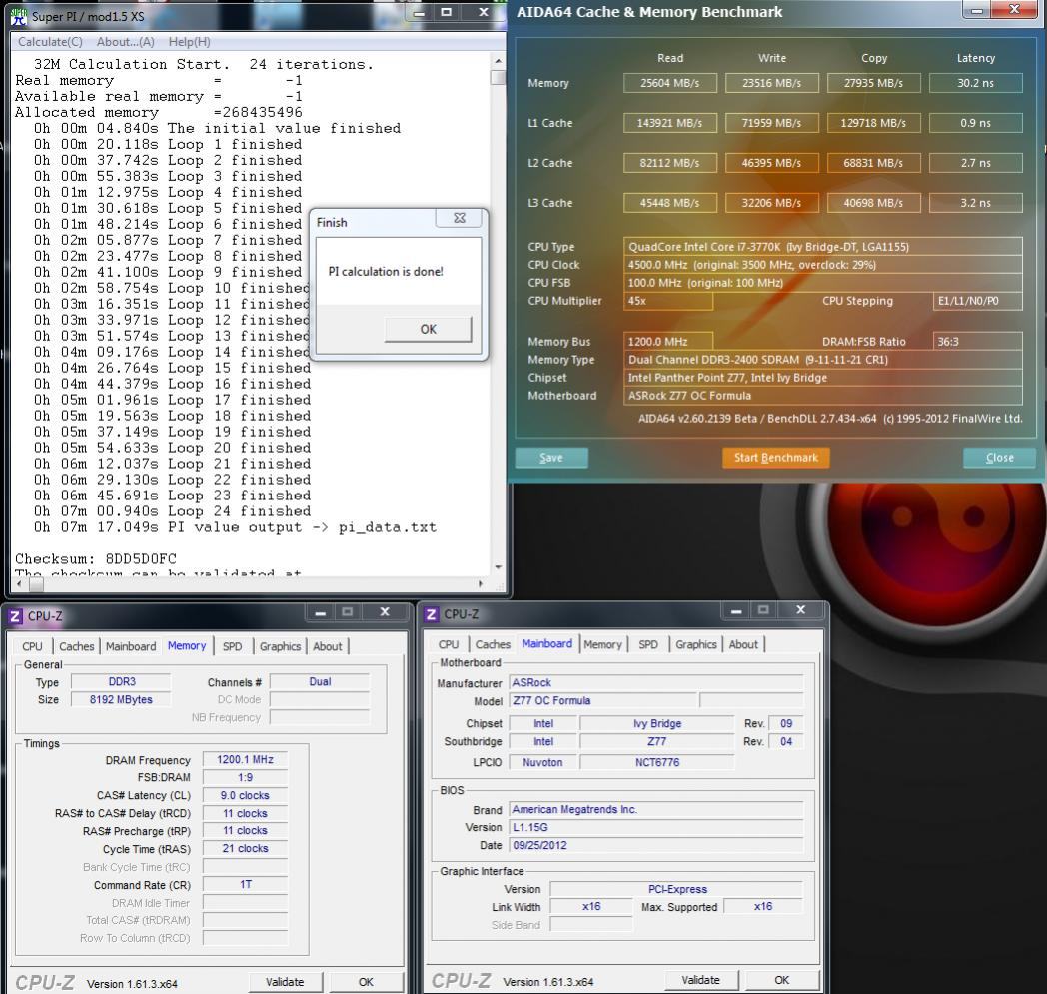Click CPU Clock field 4500.0 MHz
Image resolution: width=1047 pixels, height=994 pixels.
[822, 265]
